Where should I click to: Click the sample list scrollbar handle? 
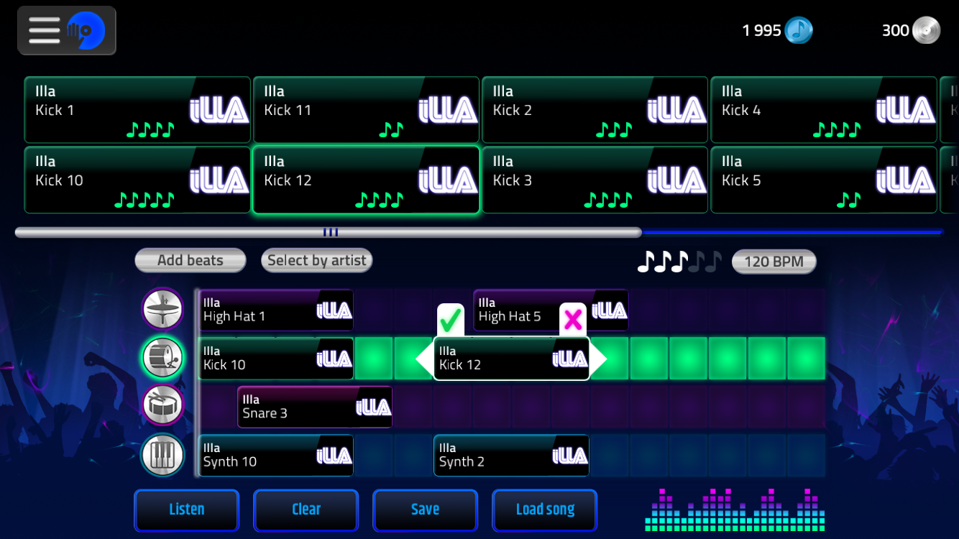(x=329, y=232)
